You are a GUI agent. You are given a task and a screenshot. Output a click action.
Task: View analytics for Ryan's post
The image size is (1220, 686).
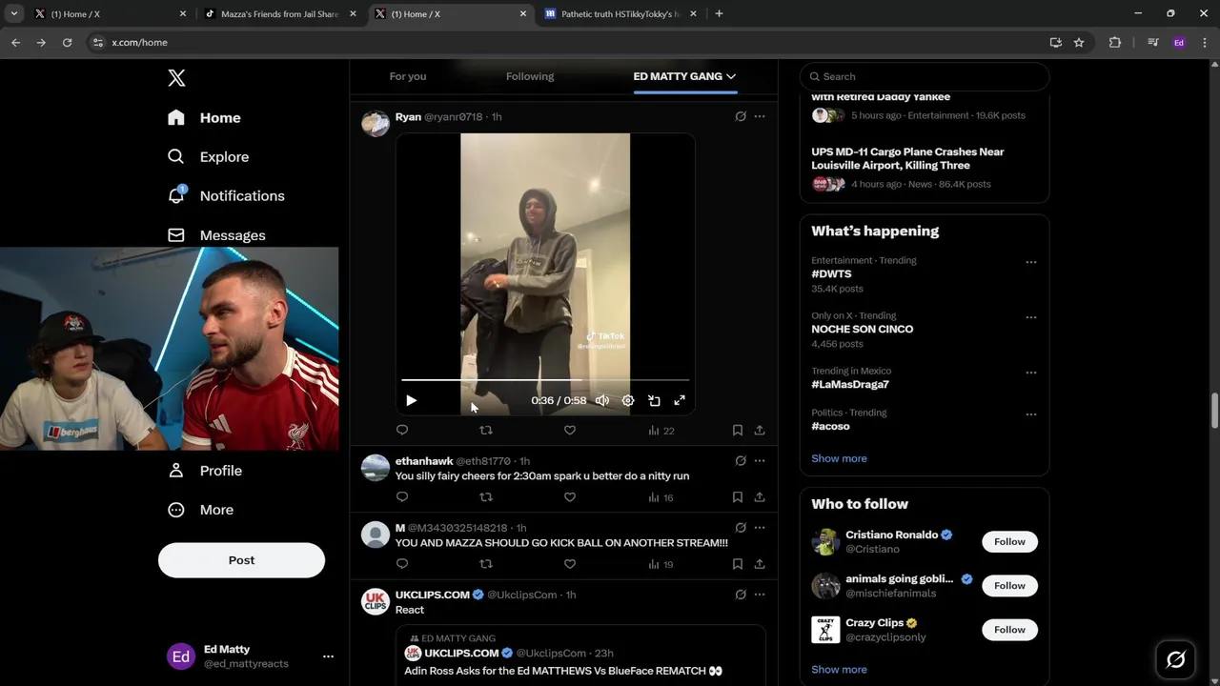pyautogui.click(x=661, y=431)
